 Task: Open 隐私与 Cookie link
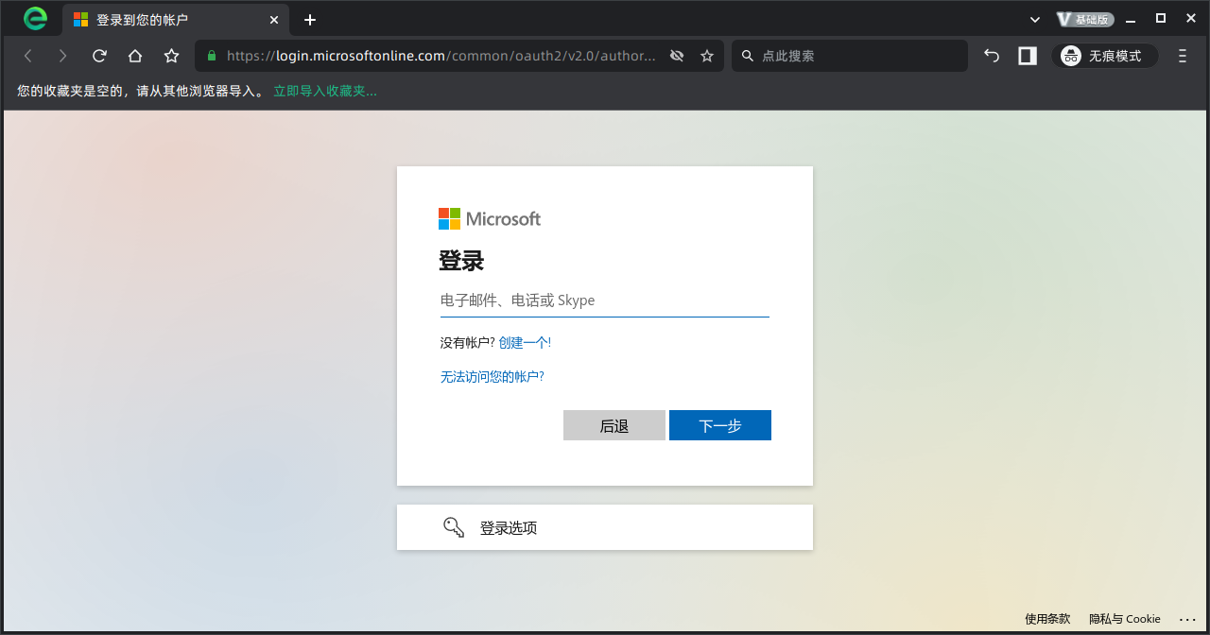(1125, 619)
